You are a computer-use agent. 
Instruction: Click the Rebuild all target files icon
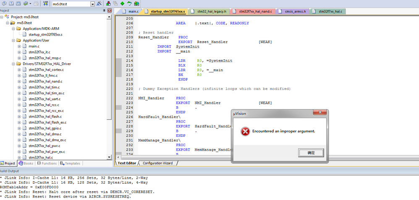18,4
